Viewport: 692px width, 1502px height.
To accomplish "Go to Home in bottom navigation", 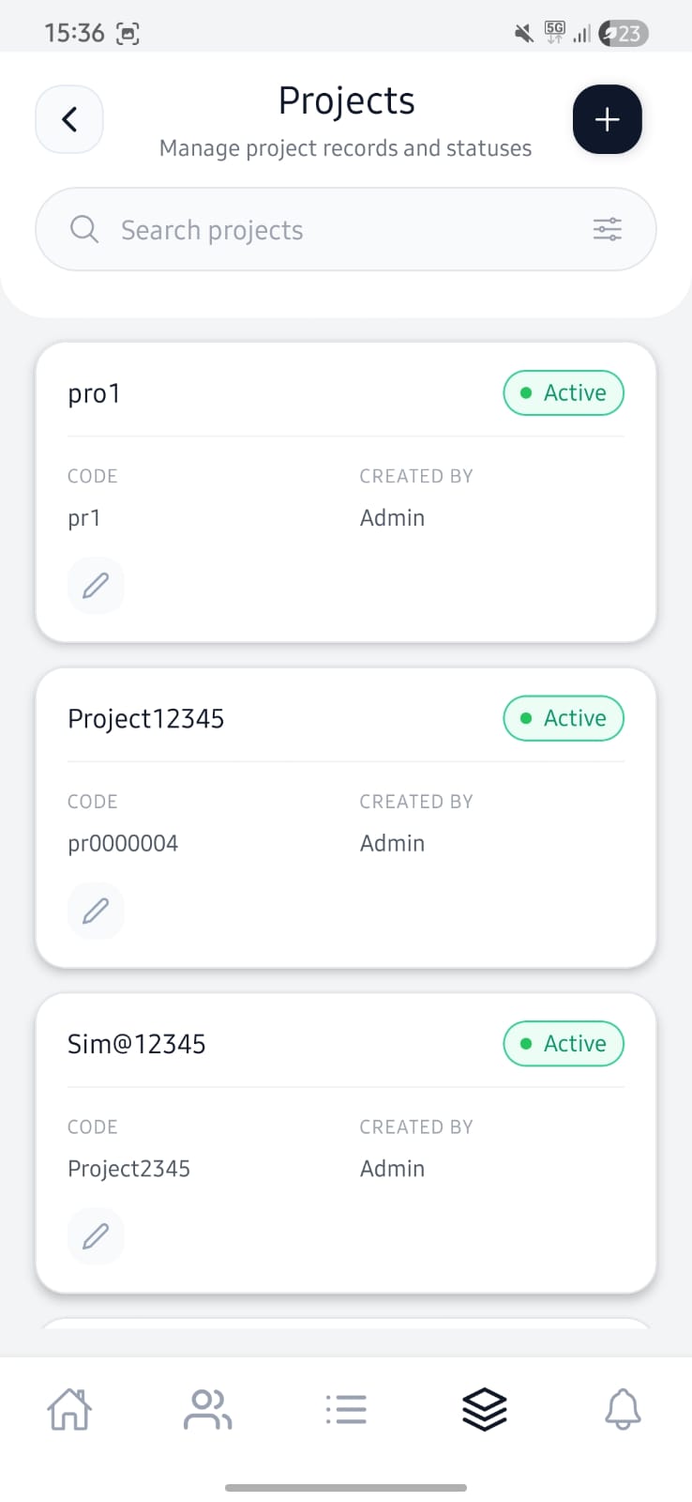I will coord(69,1409).
